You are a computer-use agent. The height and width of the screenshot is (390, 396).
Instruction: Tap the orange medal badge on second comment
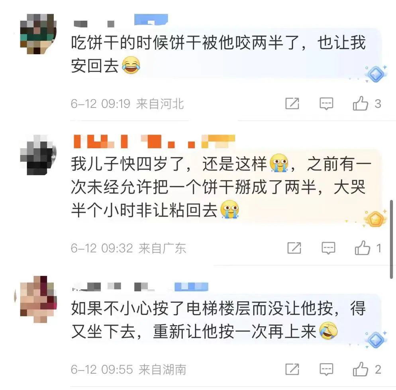[375, 219]
